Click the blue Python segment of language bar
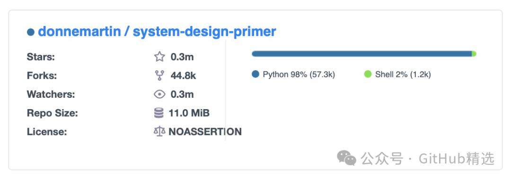Viewport: 511px width, 179px height. [x=362, y=54]
